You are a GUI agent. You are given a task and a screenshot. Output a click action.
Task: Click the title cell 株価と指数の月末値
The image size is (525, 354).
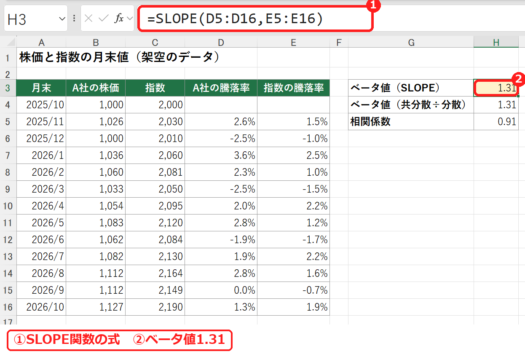(119, 58)
